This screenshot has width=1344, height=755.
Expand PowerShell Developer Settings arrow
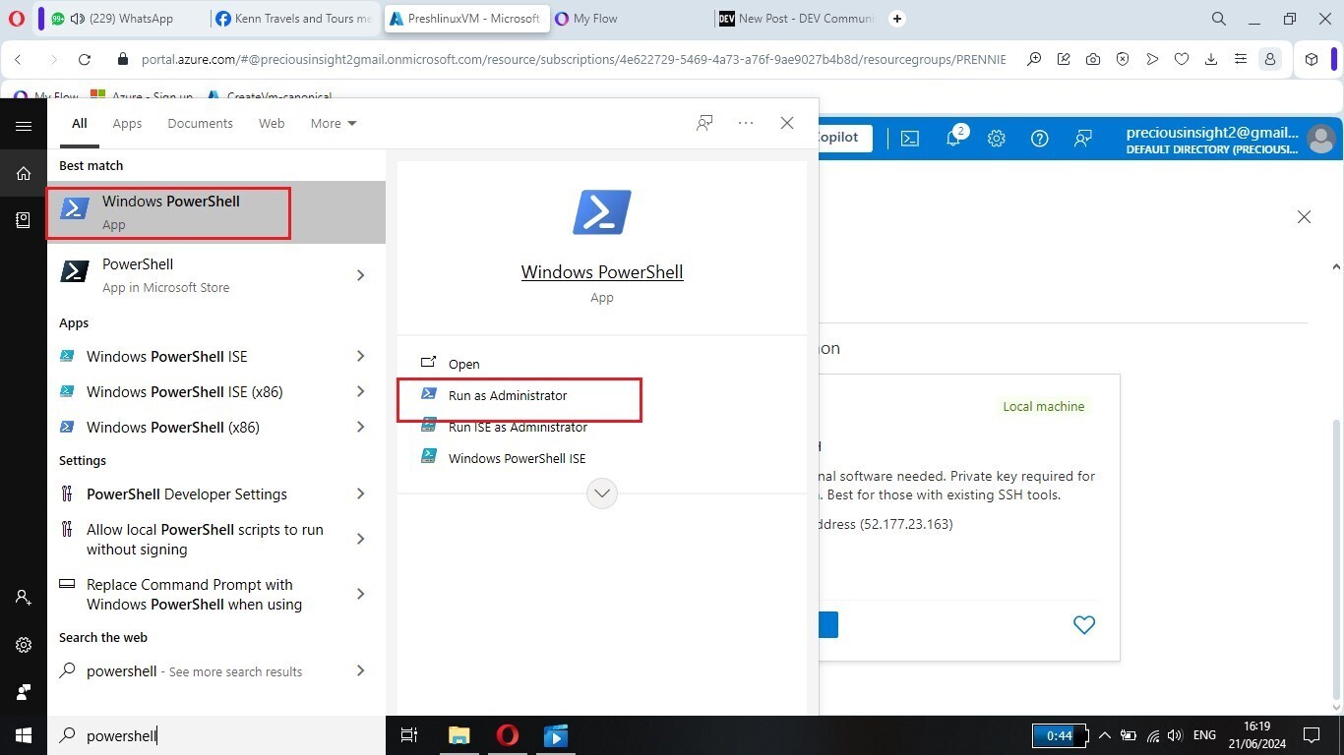(x=360, y=494)
